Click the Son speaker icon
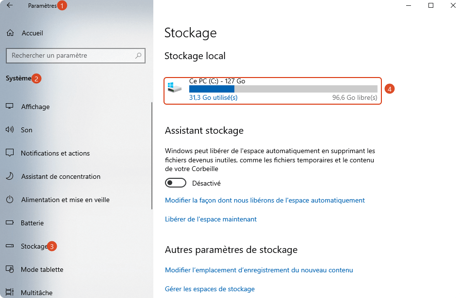The height and width of the screenshot is (298, 460). tap(10, 129)
